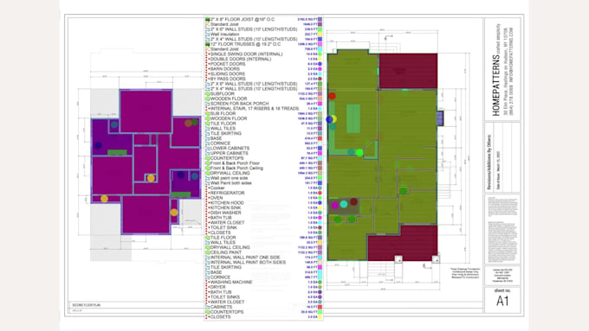Select the SCREEN FOR BACK PORCH row
The image size is (589, 331).
(263, 104)
